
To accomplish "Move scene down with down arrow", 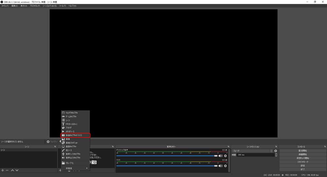I will [17, 170].
